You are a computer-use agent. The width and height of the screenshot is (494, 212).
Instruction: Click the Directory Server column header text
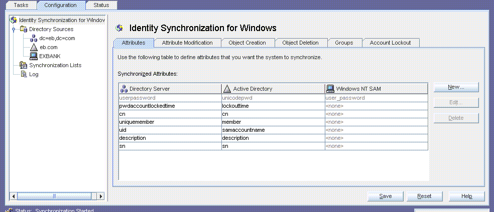point(150,89)
